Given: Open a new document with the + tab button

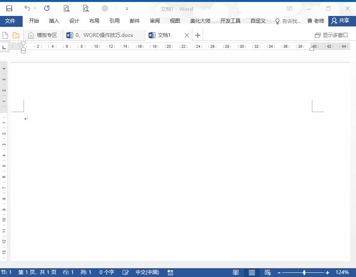Looking at the screenshot, I should pyautogui.click(x=197, y=35).
